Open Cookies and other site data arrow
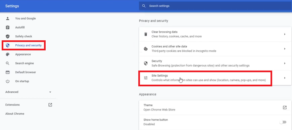292x130 pixels. (285, 49)
